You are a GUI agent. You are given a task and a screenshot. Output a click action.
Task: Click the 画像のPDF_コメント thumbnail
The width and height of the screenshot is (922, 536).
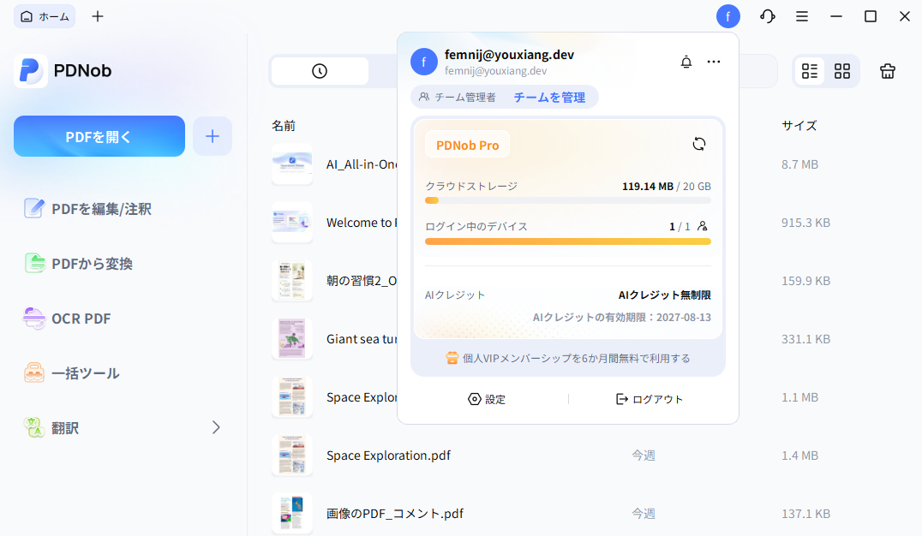click(x=292, y=513)
